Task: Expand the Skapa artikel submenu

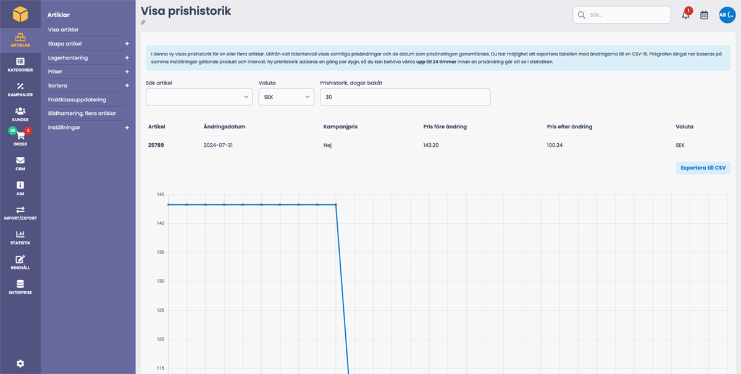Action: click(127, 44)
